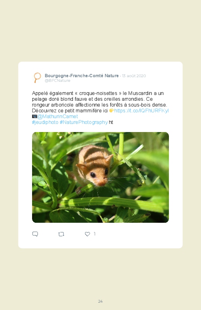This screenshot has height=310, width=201.
Task: Click the pointing hand emoji
Action: click(x=111, y=110)
